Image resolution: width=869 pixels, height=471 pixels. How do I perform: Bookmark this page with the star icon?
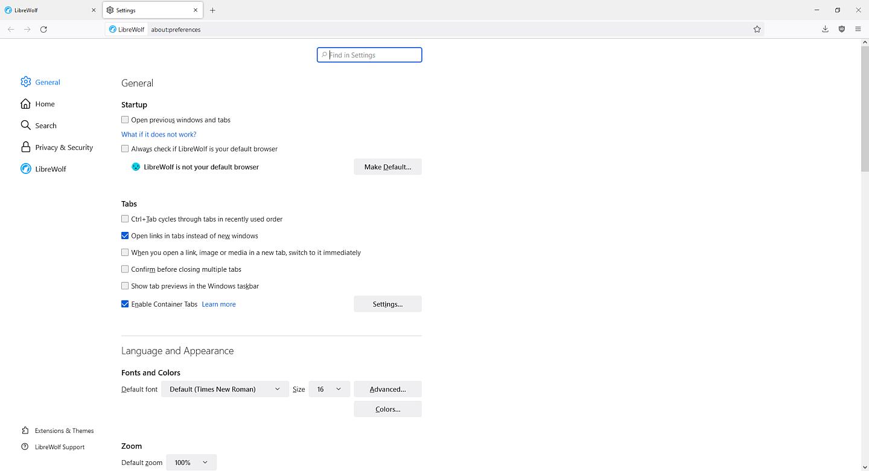[x=757, y=29]
